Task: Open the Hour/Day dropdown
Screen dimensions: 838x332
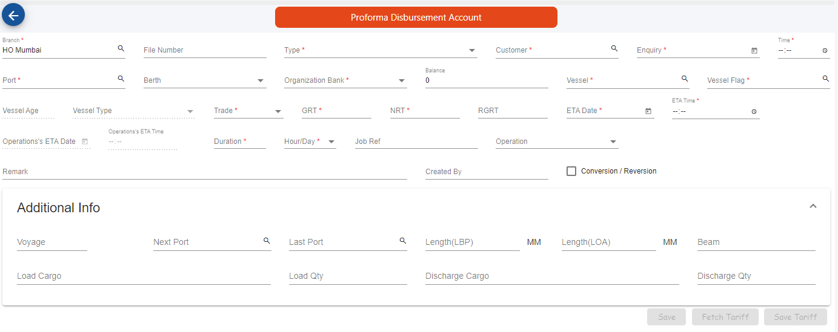Action: 310,142
